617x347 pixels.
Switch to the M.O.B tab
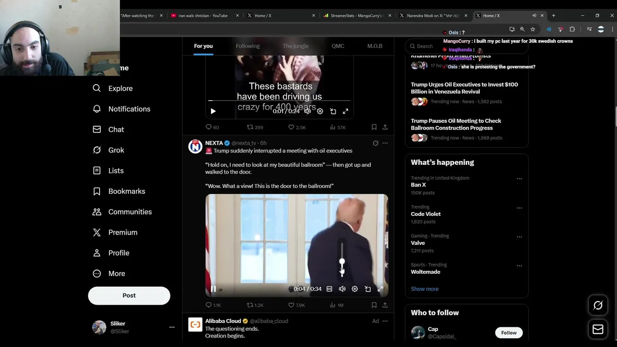[375, 46]
